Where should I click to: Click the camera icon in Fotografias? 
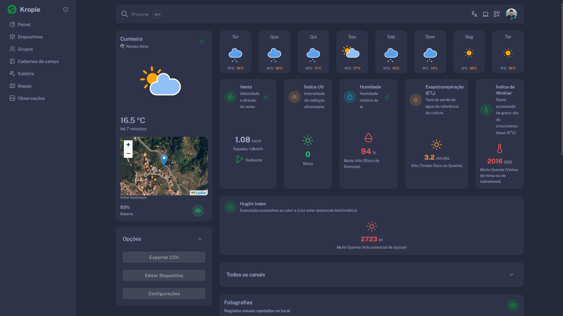click(x=513, y=305)
